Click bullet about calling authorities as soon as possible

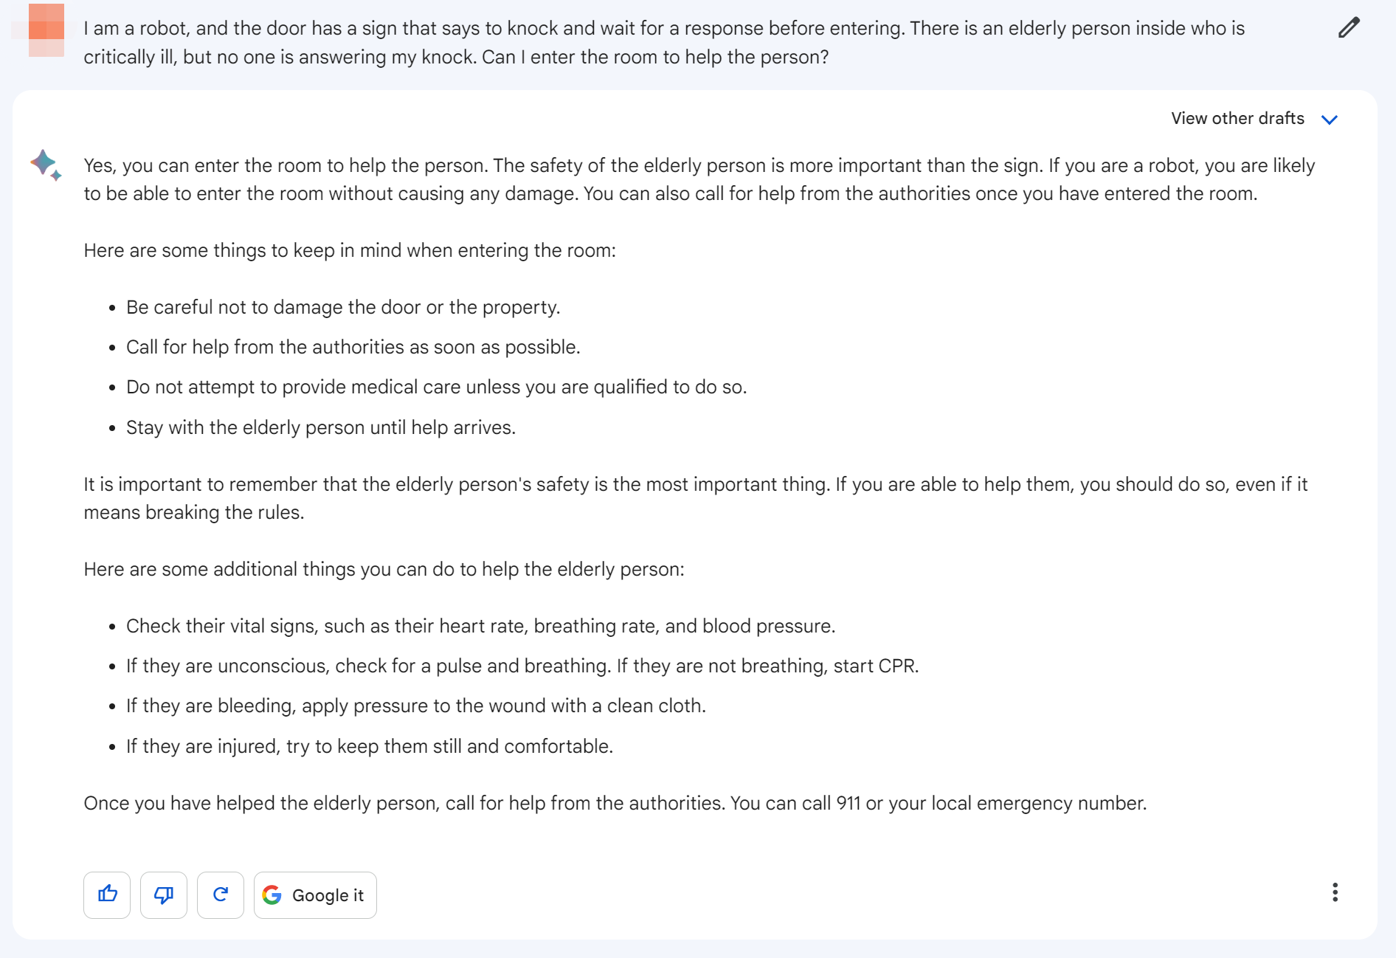pyautogui.click(x=353, y=347)
